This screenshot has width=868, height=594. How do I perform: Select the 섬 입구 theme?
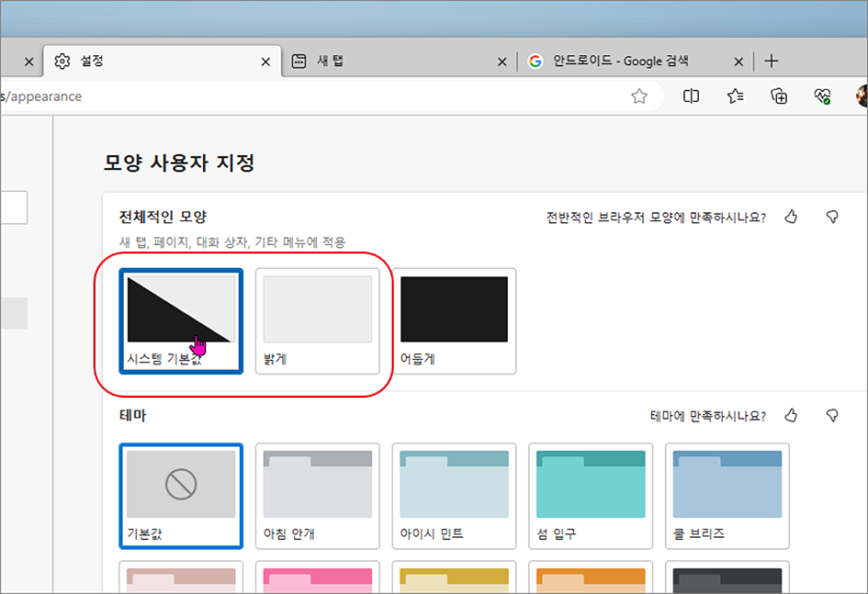pyautogui.click(x=591, y=496)
